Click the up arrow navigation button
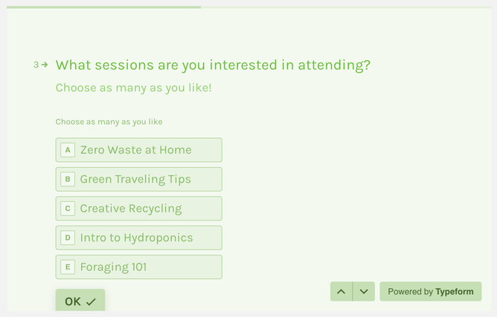 (341, 291)
